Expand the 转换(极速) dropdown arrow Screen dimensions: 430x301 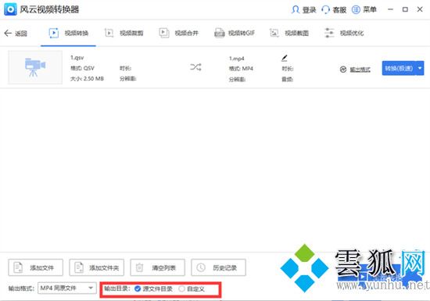click(x=420, y=68)
